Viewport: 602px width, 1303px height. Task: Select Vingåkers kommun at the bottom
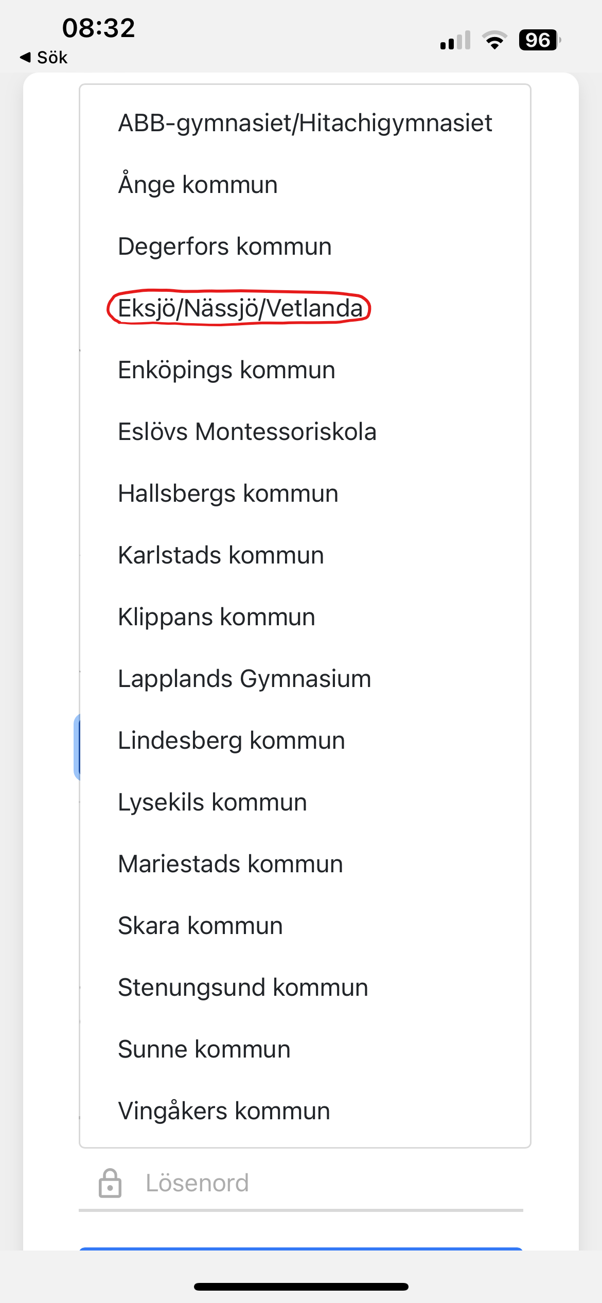pyautogui.click(x=223, y=1110)
